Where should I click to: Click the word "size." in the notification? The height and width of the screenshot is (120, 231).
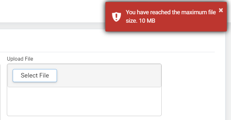131,21
